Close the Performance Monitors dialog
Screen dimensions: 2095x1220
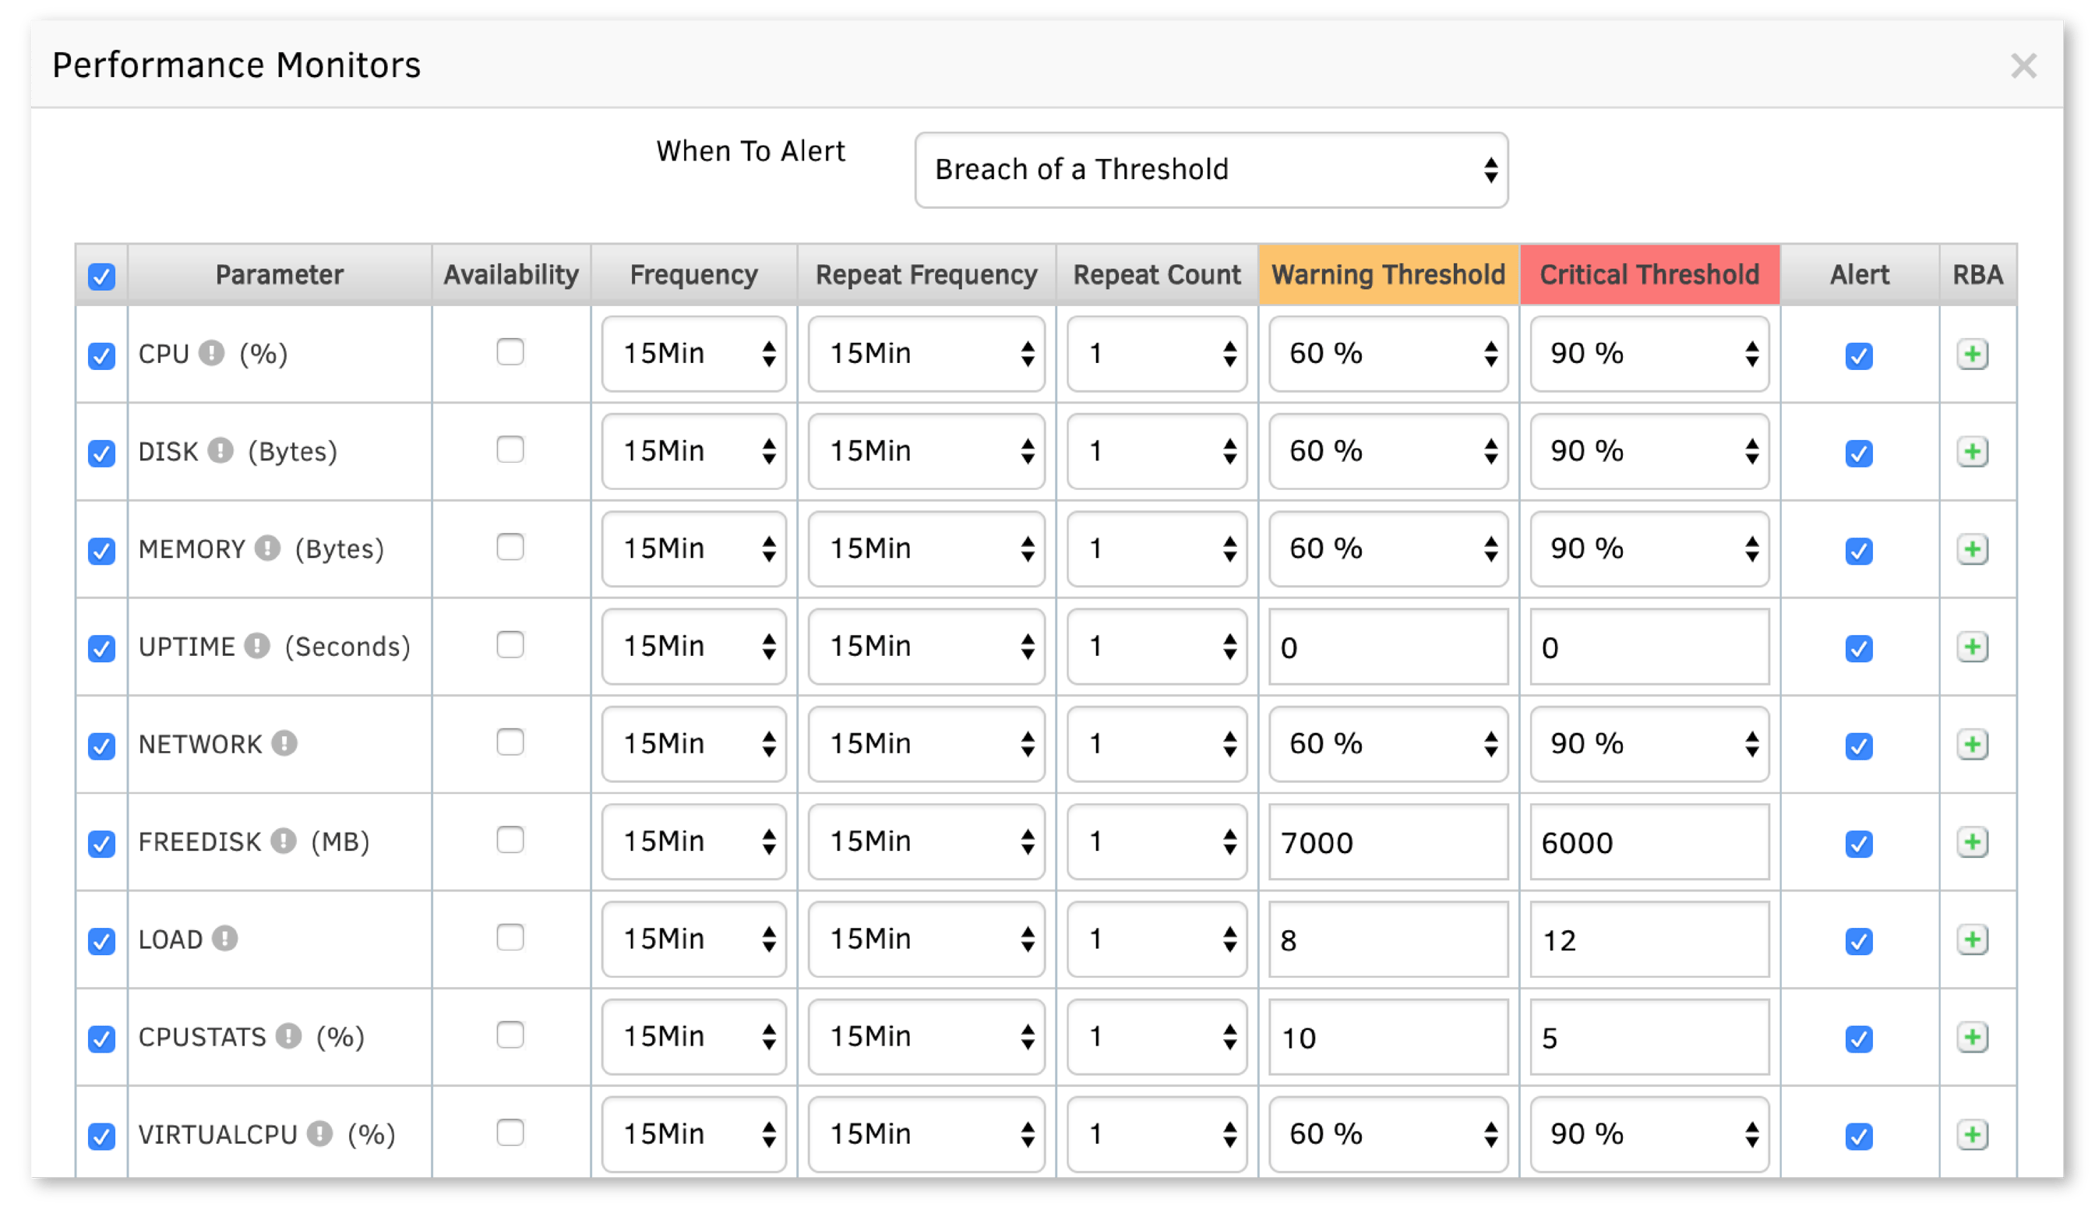click(2023, 65)
